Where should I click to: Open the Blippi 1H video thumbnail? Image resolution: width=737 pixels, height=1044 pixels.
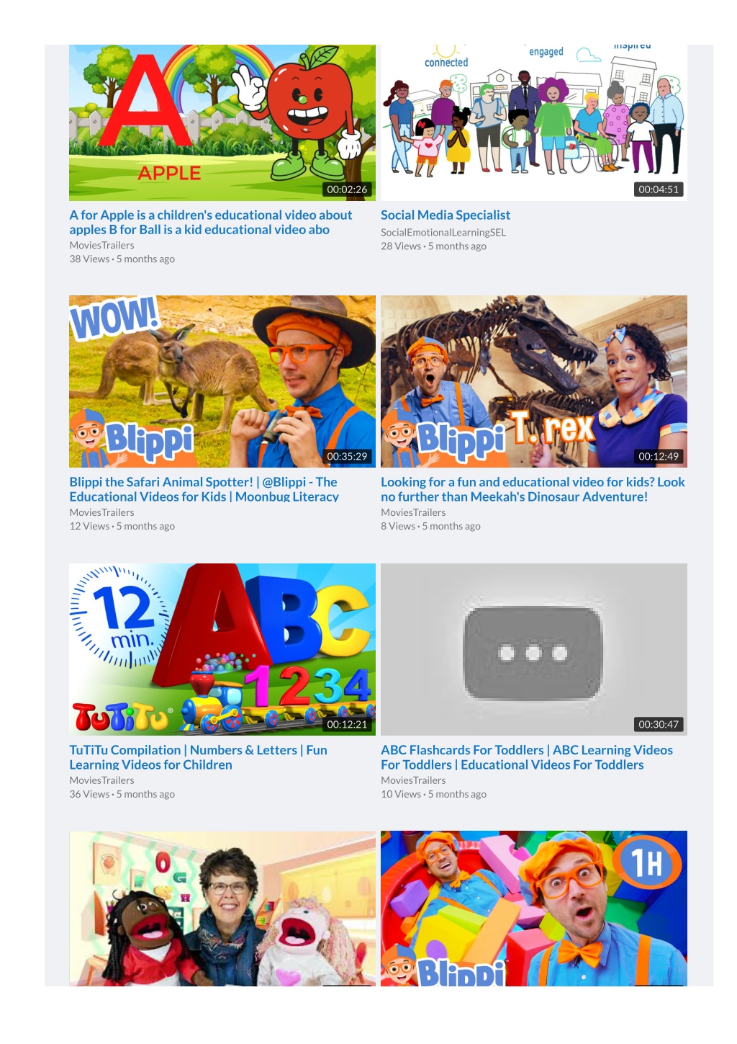(x=534, y=909)
